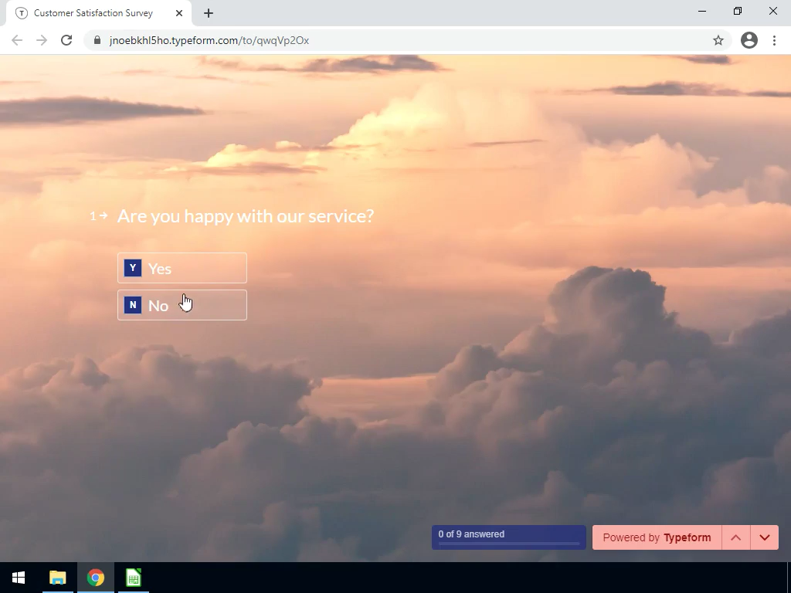Viewport: 791px width, 593px height.
Task: Close the Chrome browser window
Action: point(772,11)
